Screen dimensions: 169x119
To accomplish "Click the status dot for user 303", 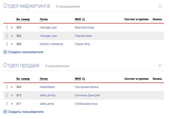I will point(12,27).
